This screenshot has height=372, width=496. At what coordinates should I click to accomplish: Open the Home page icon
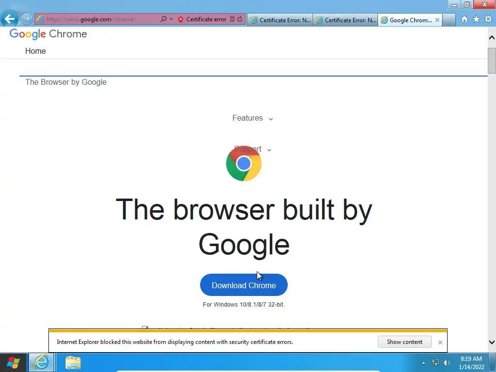coord(465,19)
